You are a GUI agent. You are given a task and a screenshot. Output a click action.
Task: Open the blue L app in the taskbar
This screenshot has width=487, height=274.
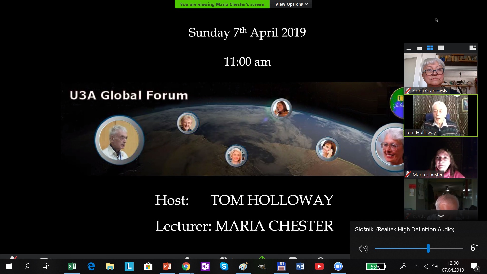pyautogui.click(x=129, y=266)
